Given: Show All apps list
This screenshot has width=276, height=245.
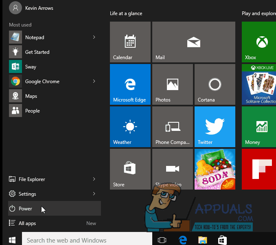Looking at the screenshot, I should click(55, 223).
